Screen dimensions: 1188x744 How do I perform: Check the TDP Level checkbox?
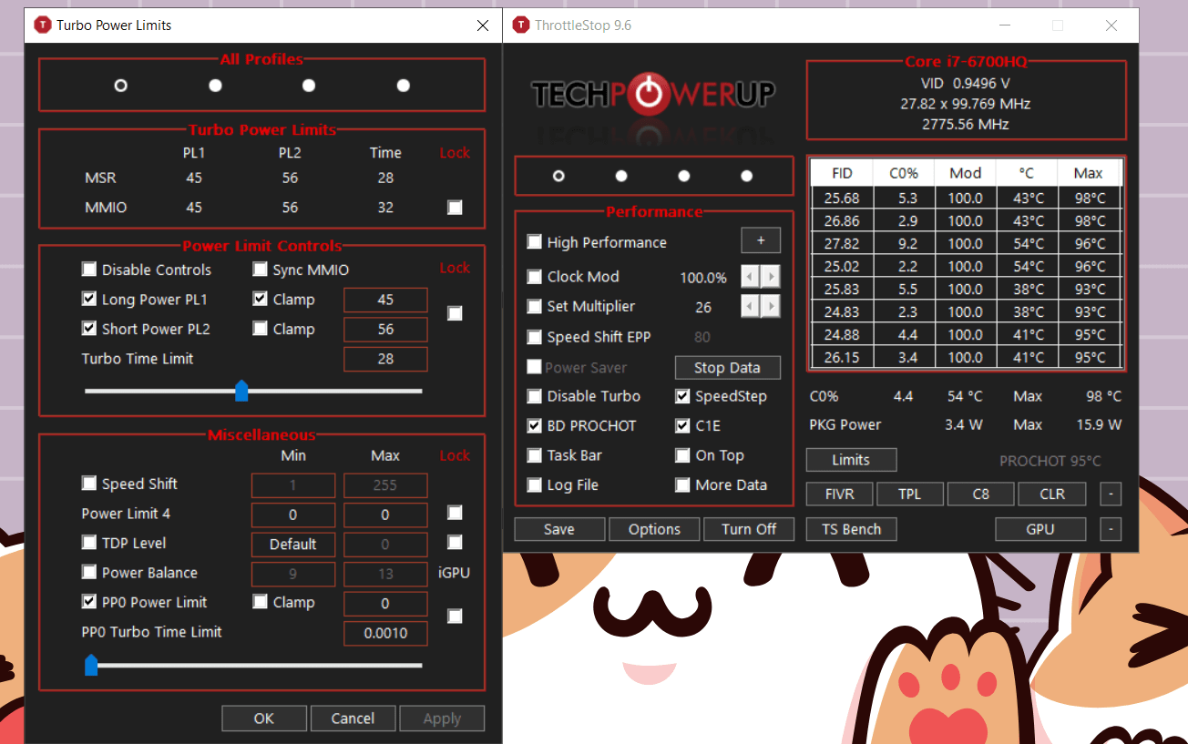tap(89, 543)
